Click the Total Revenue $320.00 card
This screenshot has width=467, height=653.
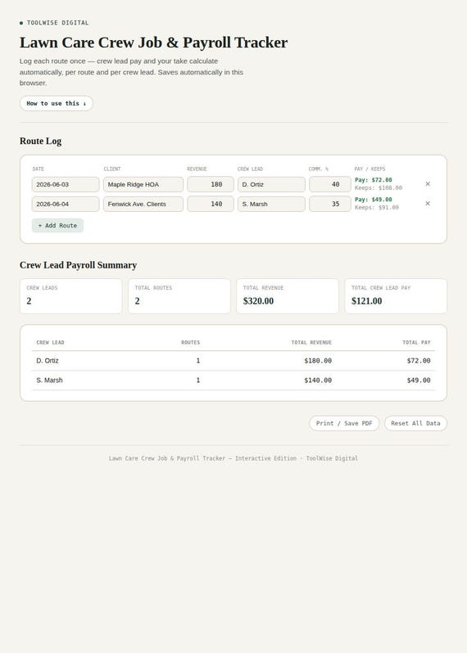coord(288,296)
